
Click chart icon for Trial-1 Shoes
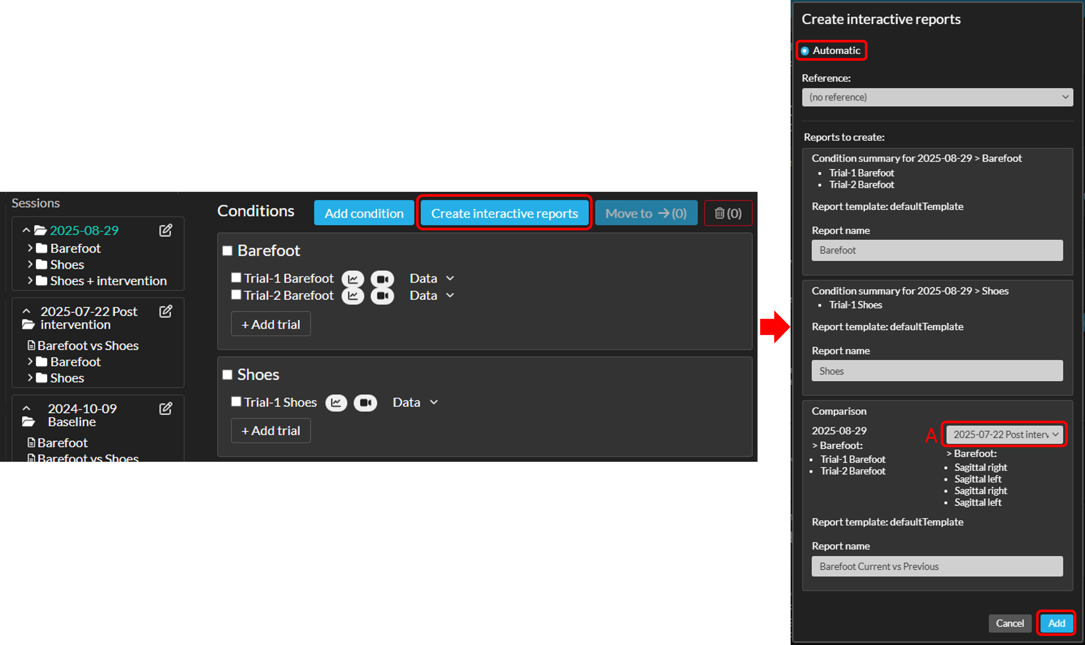[336, 403]
